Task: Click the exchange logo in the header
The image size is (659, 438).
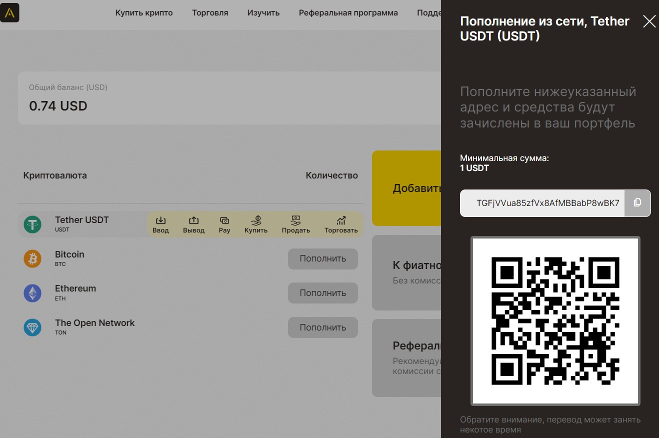Action: (x=9, y=12)
